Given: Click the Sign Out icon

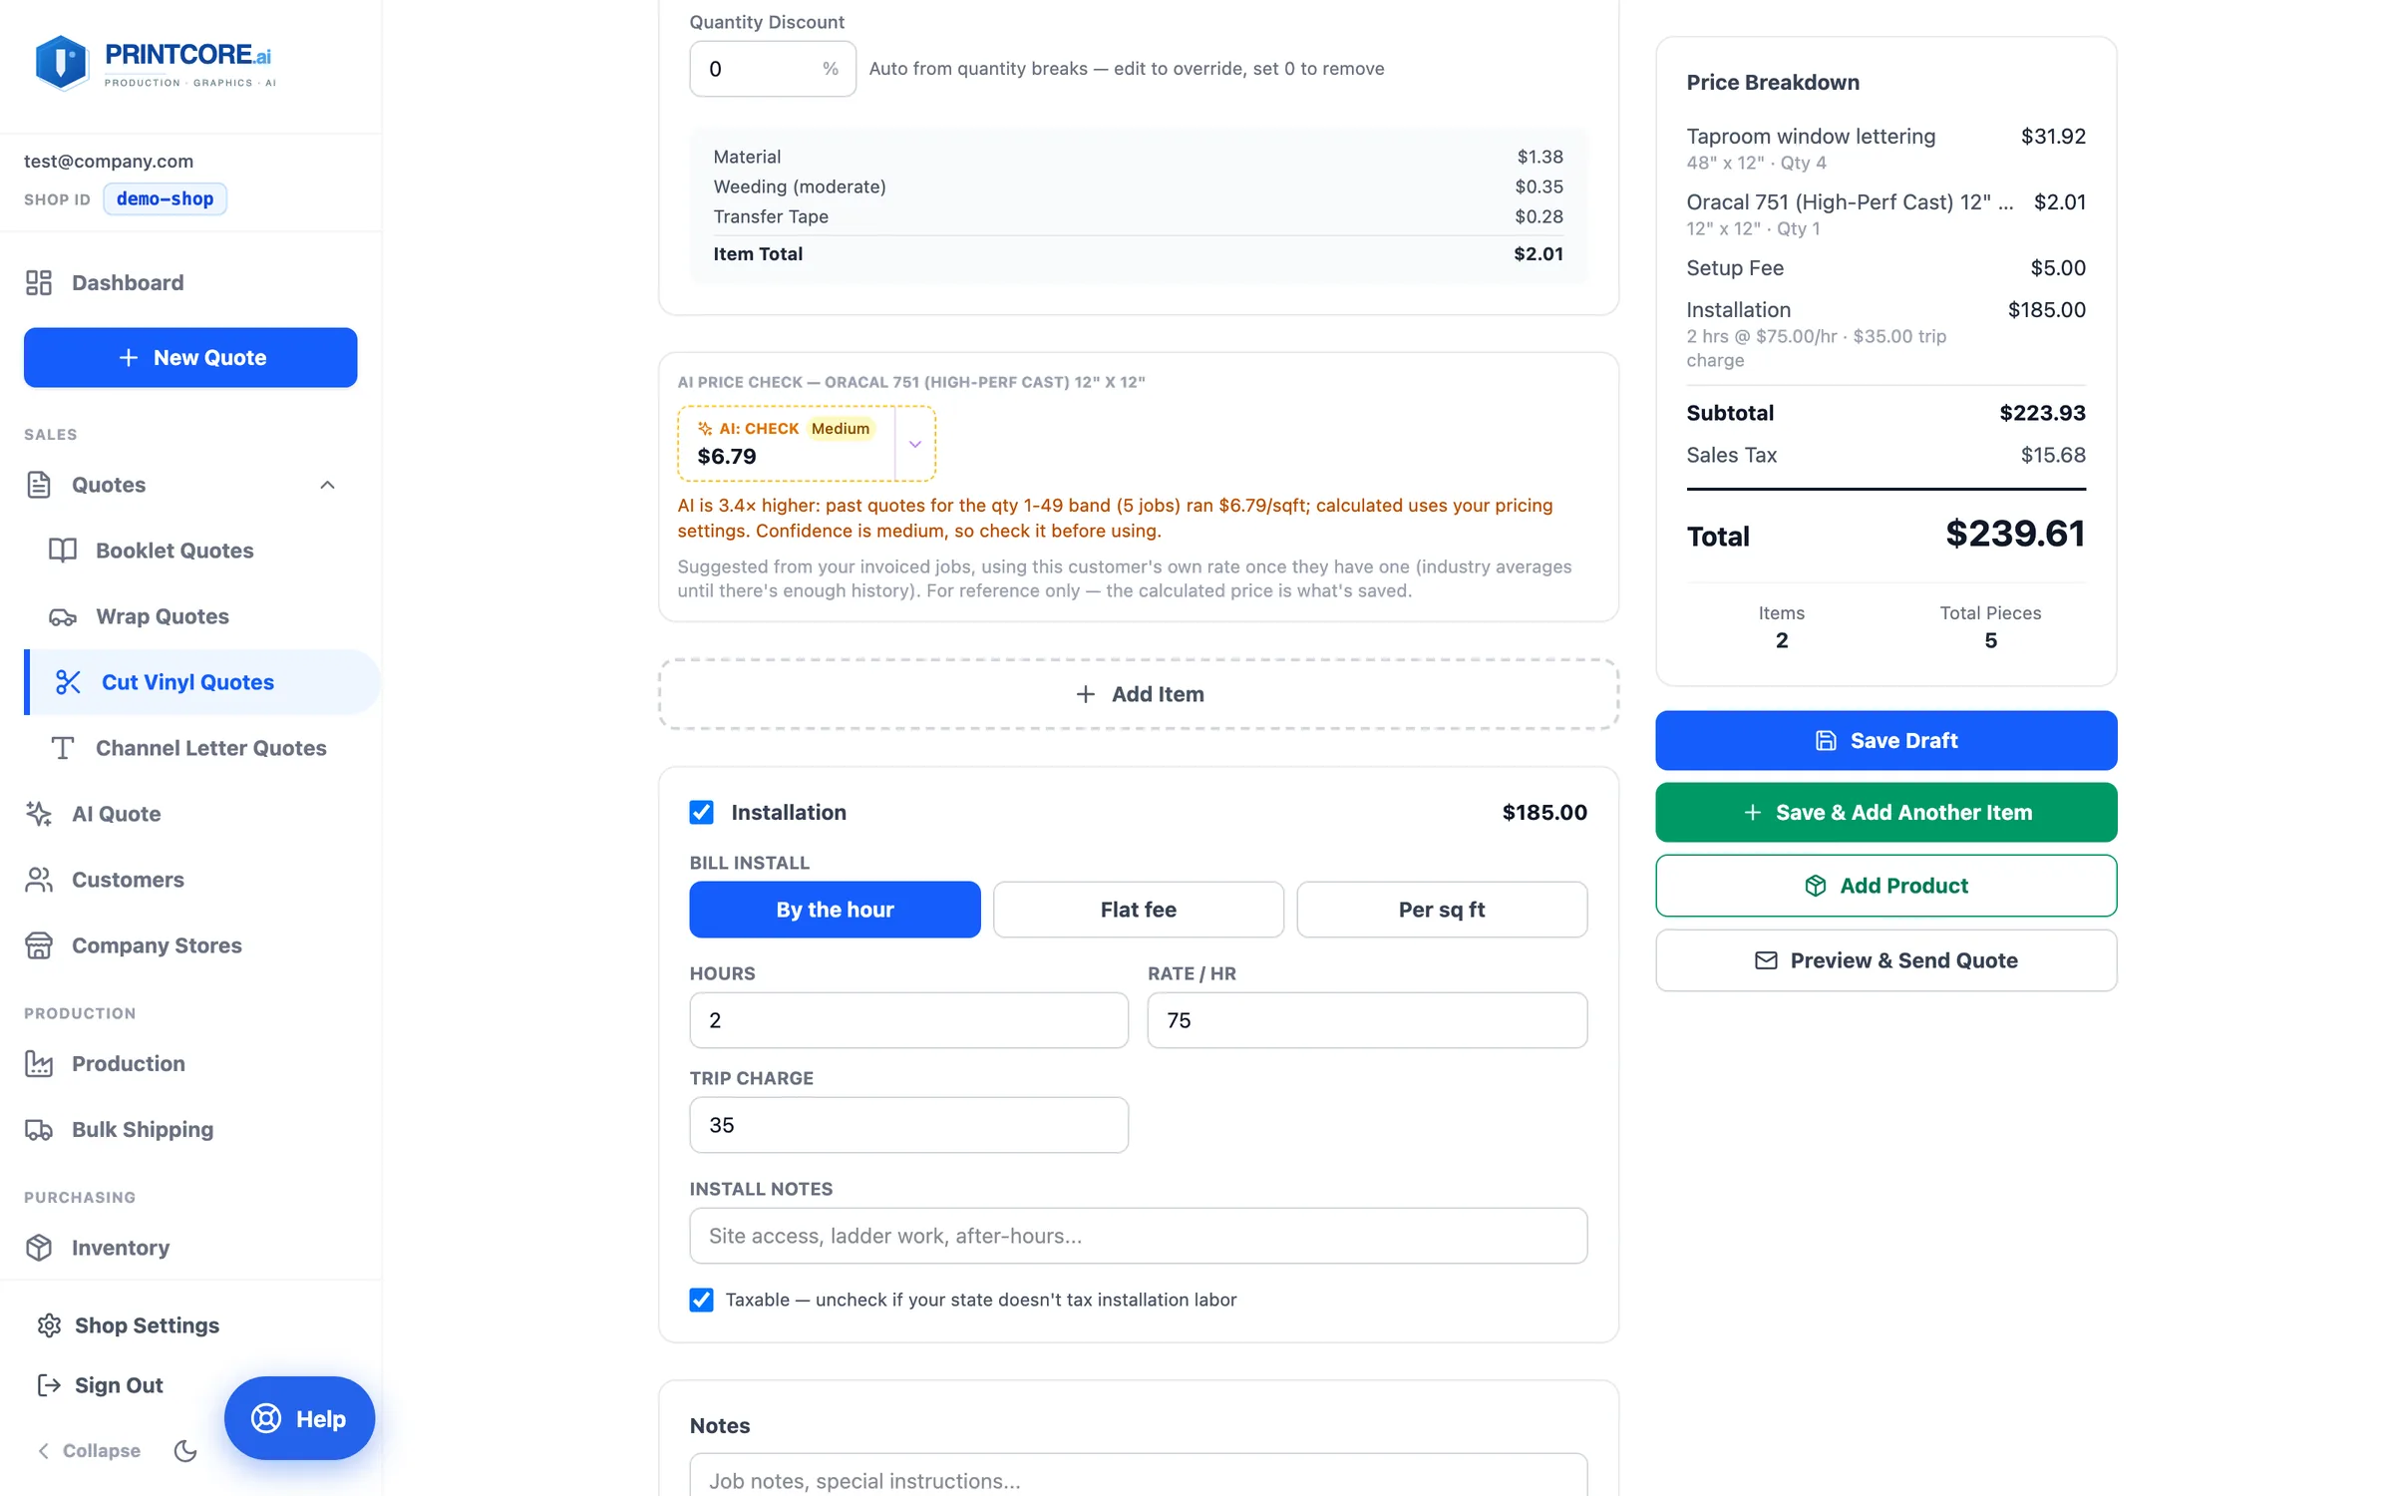Looking at the screenshot, I should click(x=49, y=1385).
